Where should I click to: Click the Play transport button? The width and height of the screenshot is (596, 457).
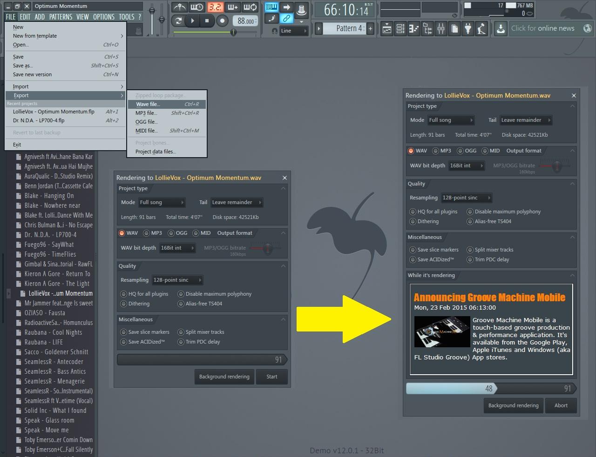pos(192,20)
